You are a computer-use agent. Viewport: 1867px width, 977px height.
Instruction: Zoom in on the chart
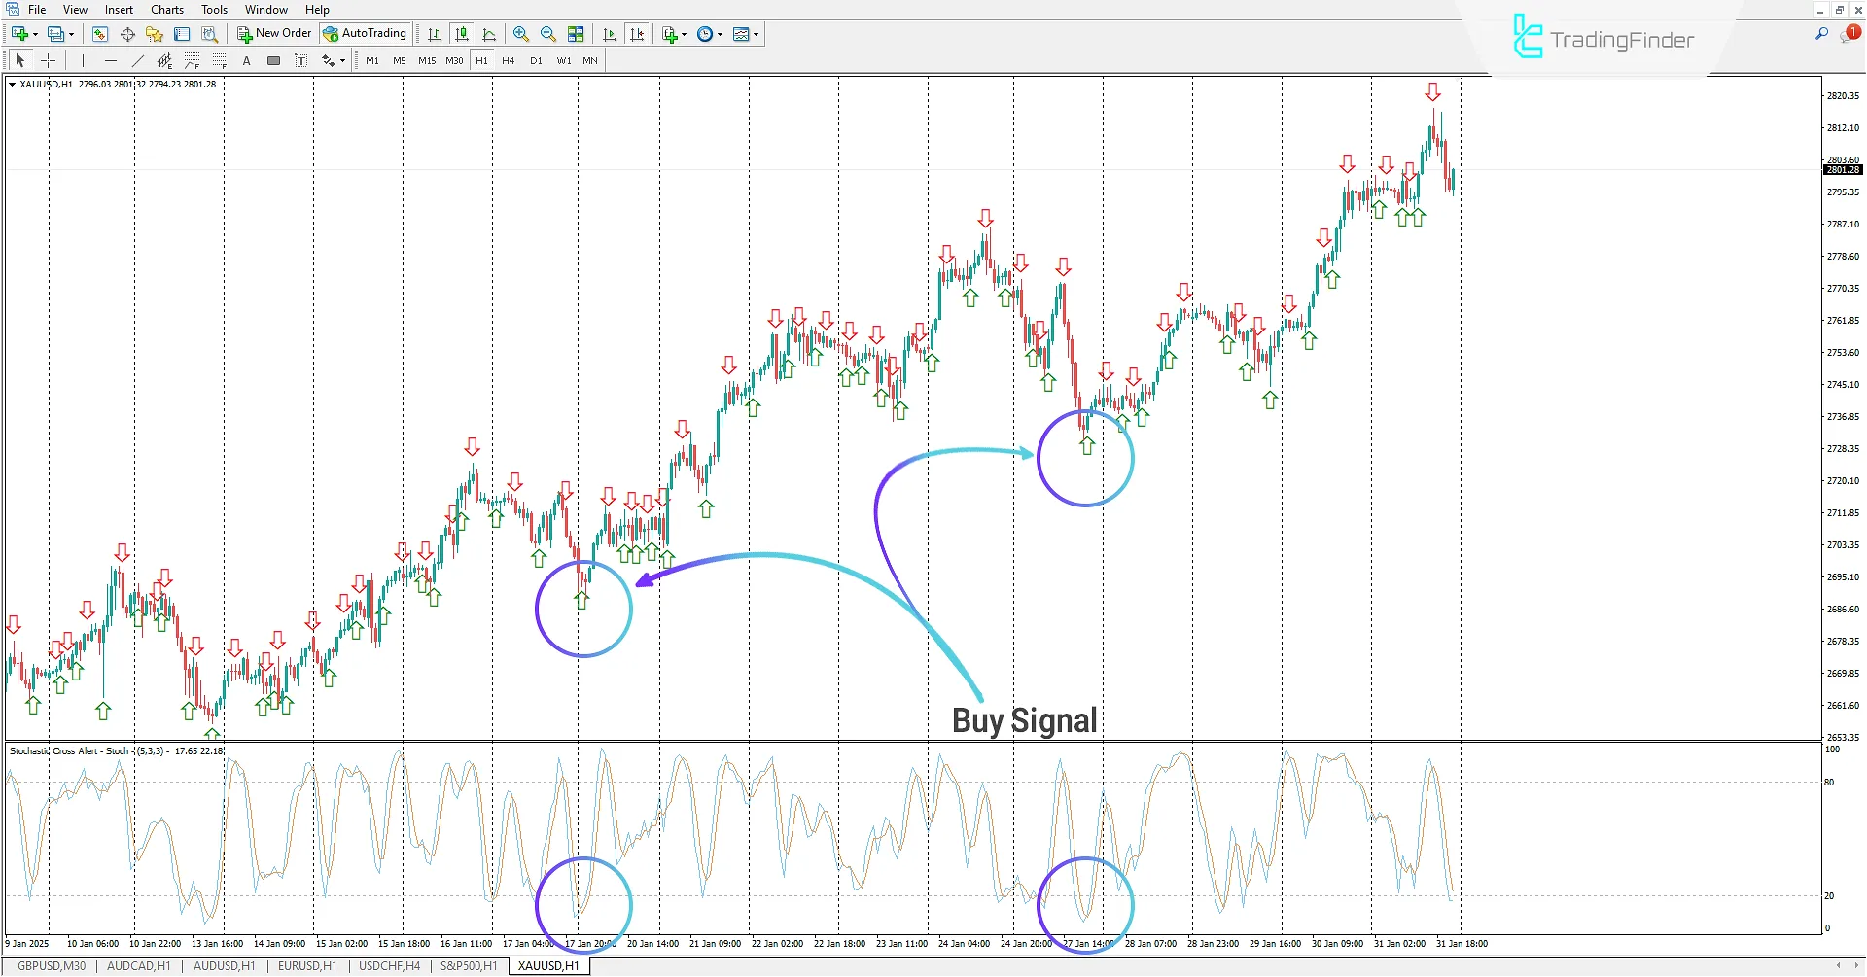click(x=521, y=34)
